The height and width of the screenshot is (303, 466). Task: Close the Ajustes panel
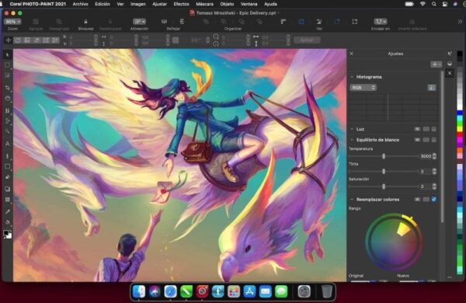pyautogui.click(x=352, y=54)
